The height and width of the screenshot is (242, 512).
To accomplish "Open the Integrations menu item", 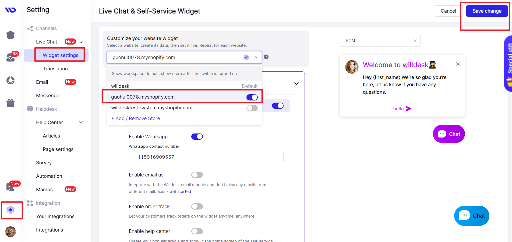I will 50,230.
